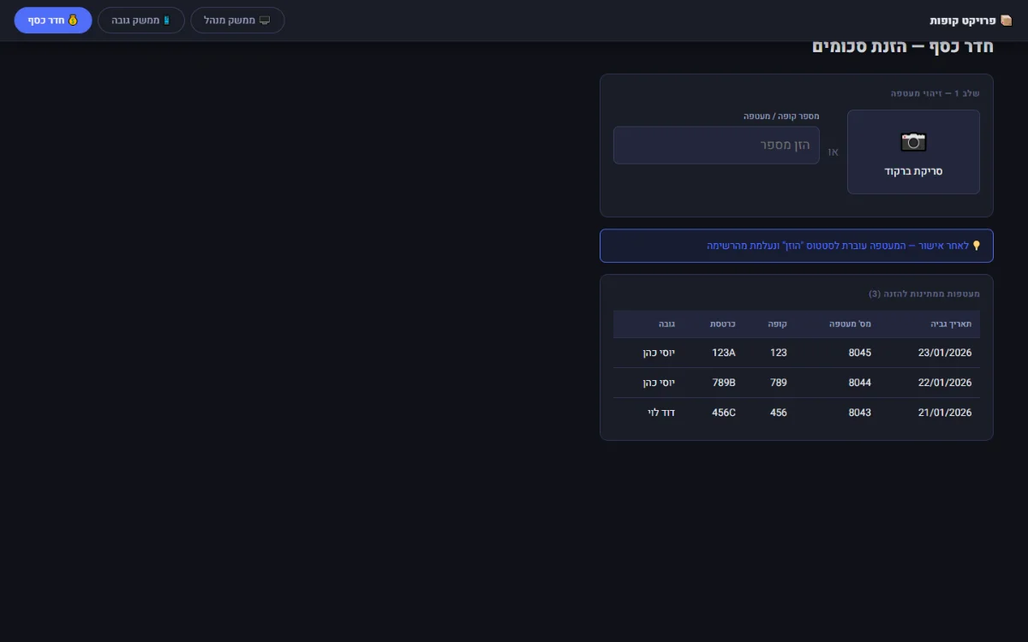Select the date 21/01/2026 cell
The width and height of the screenshot is (1028, 642).
click(945, 413)
